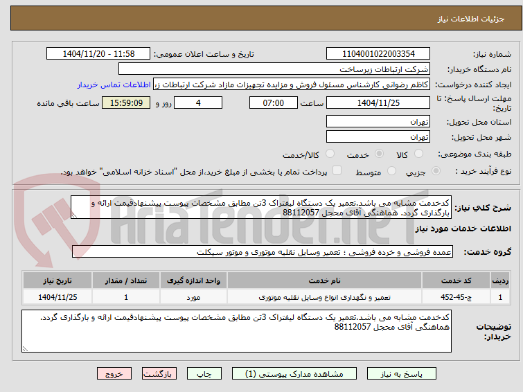This screenshot has height=392, width=523.
Task: Click the requester field کاظم رضوانی
Action: coord(292,84)
